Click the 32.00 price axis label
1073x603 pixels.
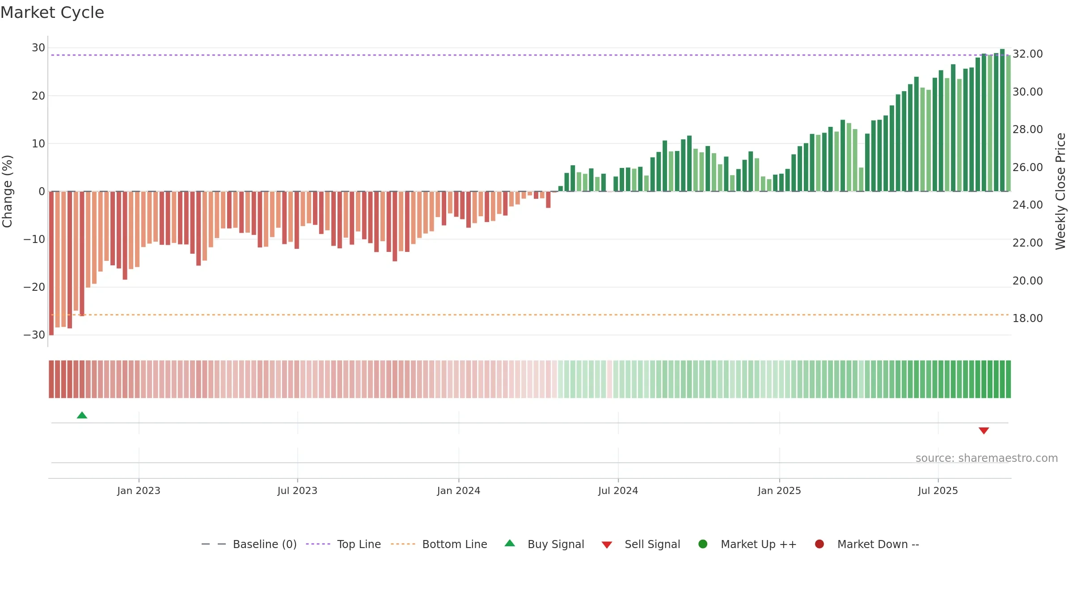pyautogui.click(x=1027, y=54)
